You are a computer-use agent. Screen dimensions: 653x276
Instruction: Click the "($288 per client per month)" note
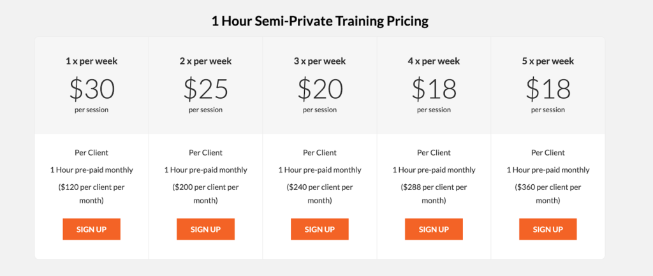pos(434,194)
